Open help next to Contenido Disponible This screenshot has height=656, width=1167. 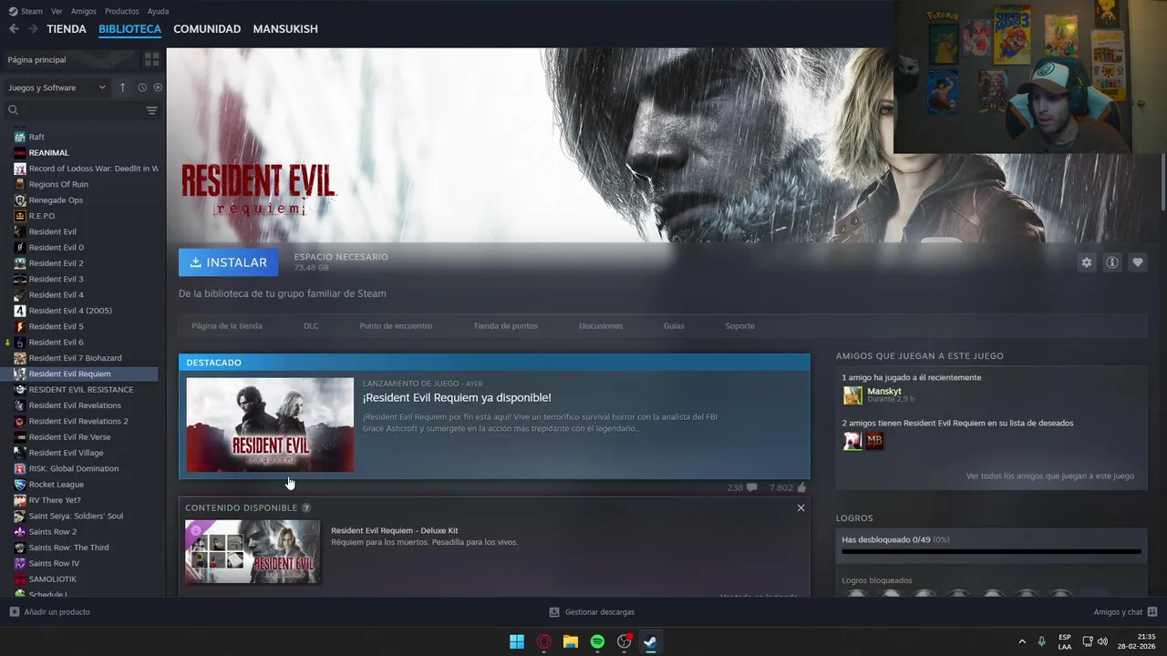[306, 507]
